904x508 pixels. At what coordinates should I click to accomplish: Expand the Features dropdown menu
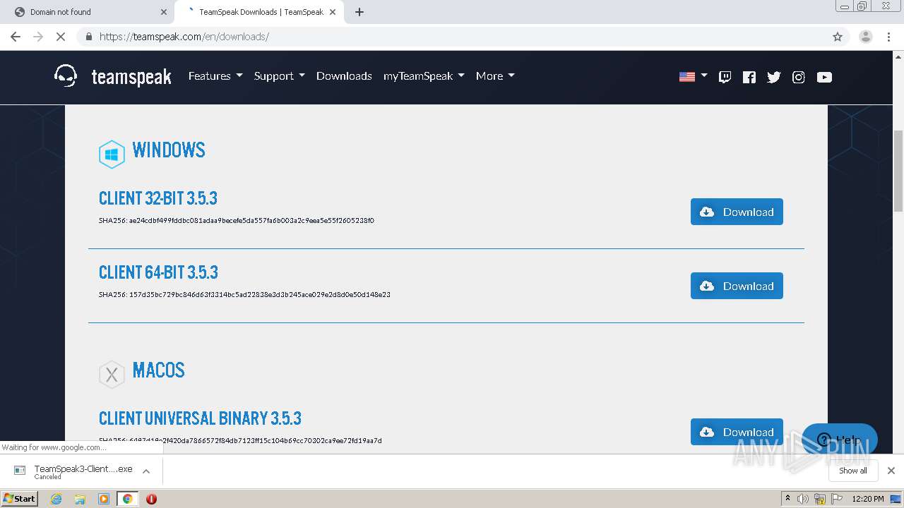click(x=215, y=76)
